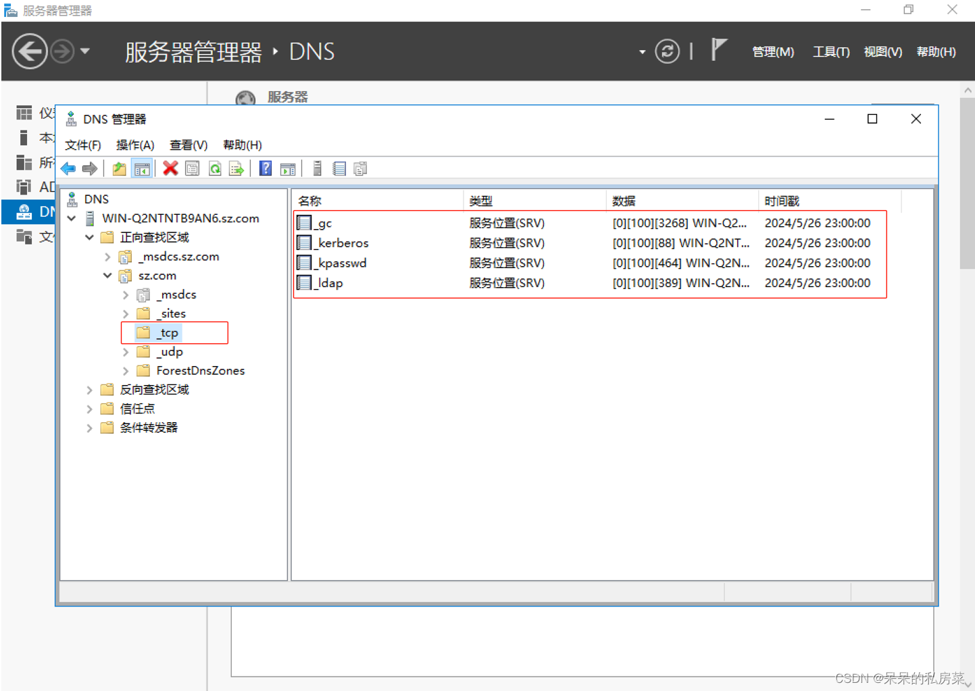Export the list using the export list icon
The image size is (975, 691).
(x=236, y=169)
